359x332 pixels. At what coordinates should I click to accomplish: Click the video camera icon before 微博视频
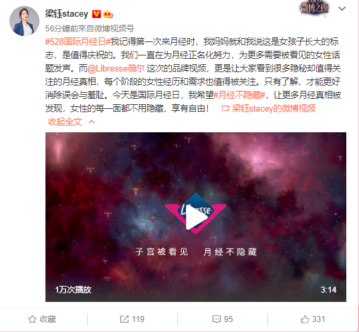(225, 108)
